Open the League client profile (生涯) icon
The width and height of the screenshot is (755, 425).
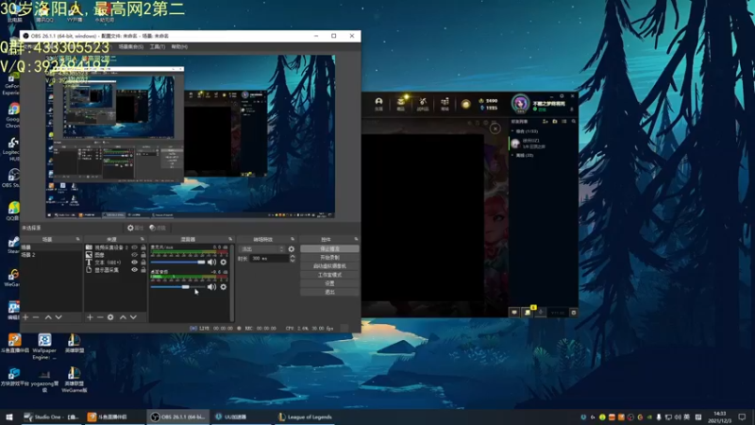[x=379, y=104]
